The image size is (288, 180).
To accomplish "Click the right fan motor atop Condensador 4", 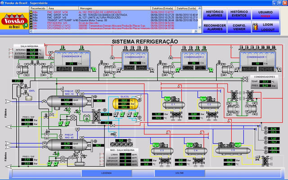I will coord(81,48).
